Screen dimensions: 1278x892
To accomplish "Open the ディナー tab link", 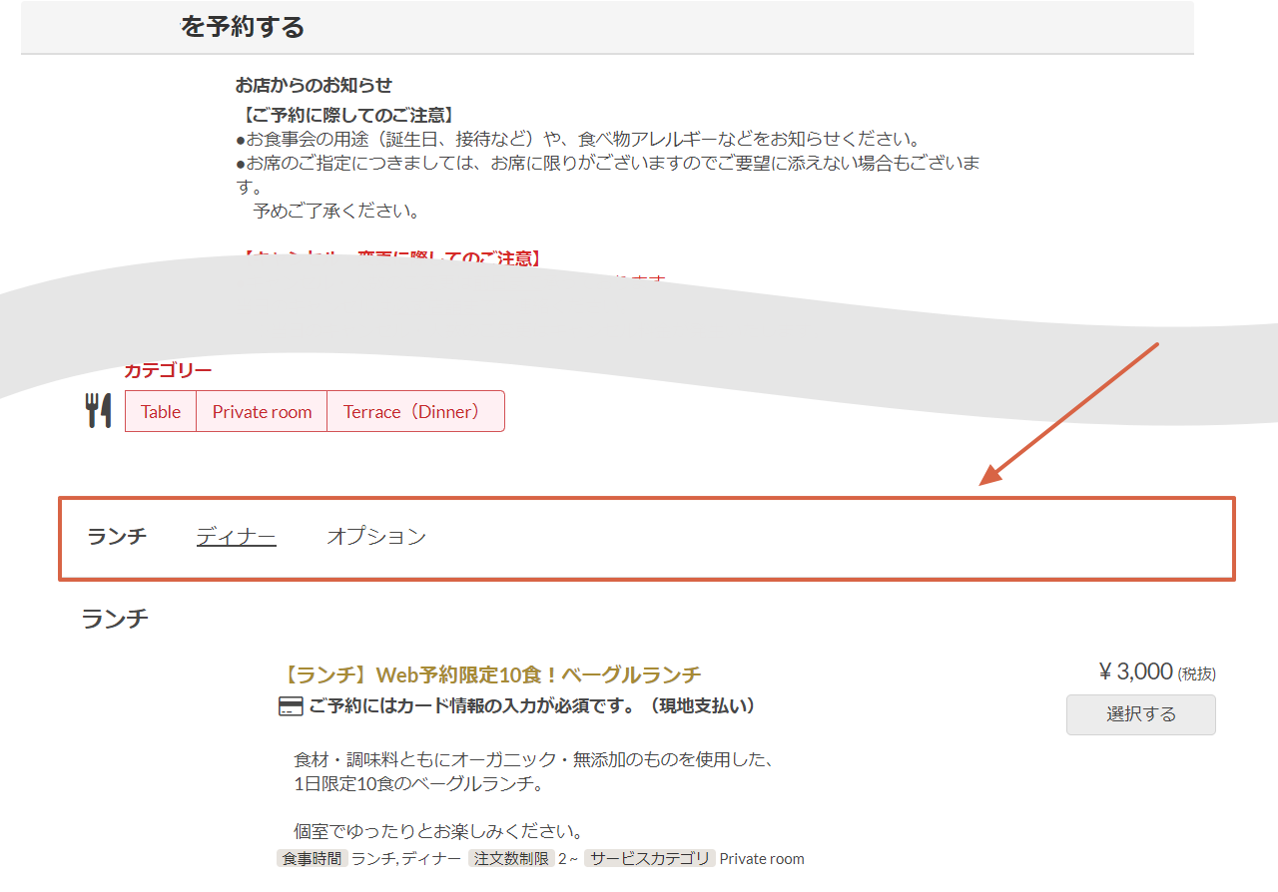I will 236,537.
